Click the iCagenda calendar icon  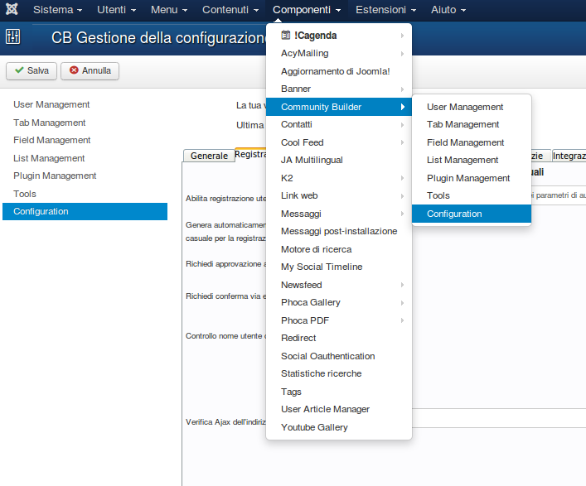[x=285, y=35]
